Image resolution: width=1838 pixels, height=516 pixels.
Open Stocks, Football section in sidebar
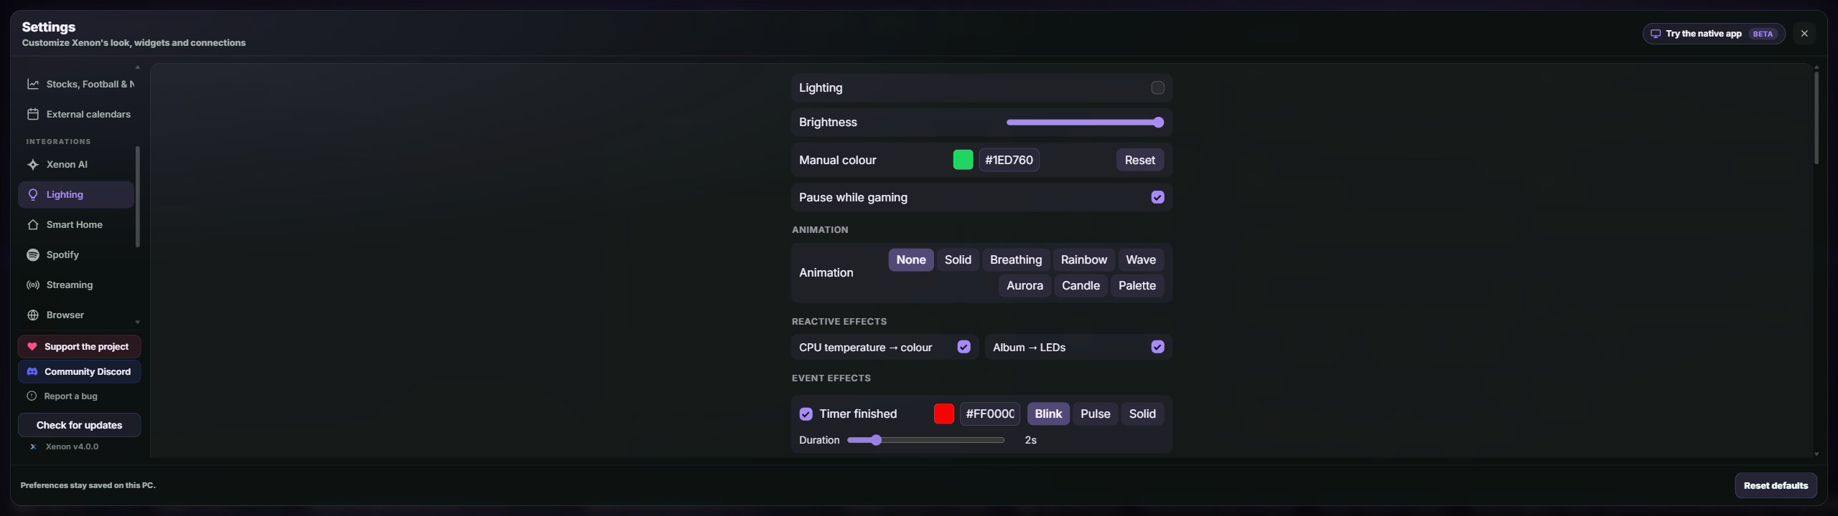(77, 84)
